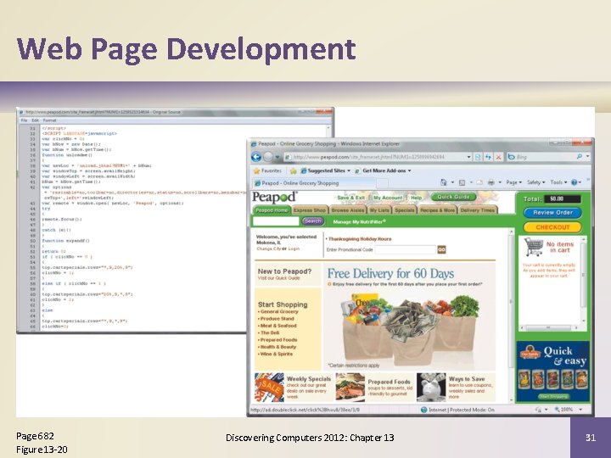Click the Thanksgiving Holiday Hours link
The height and width of the screenshot is (458, 611).
[360, 238]
